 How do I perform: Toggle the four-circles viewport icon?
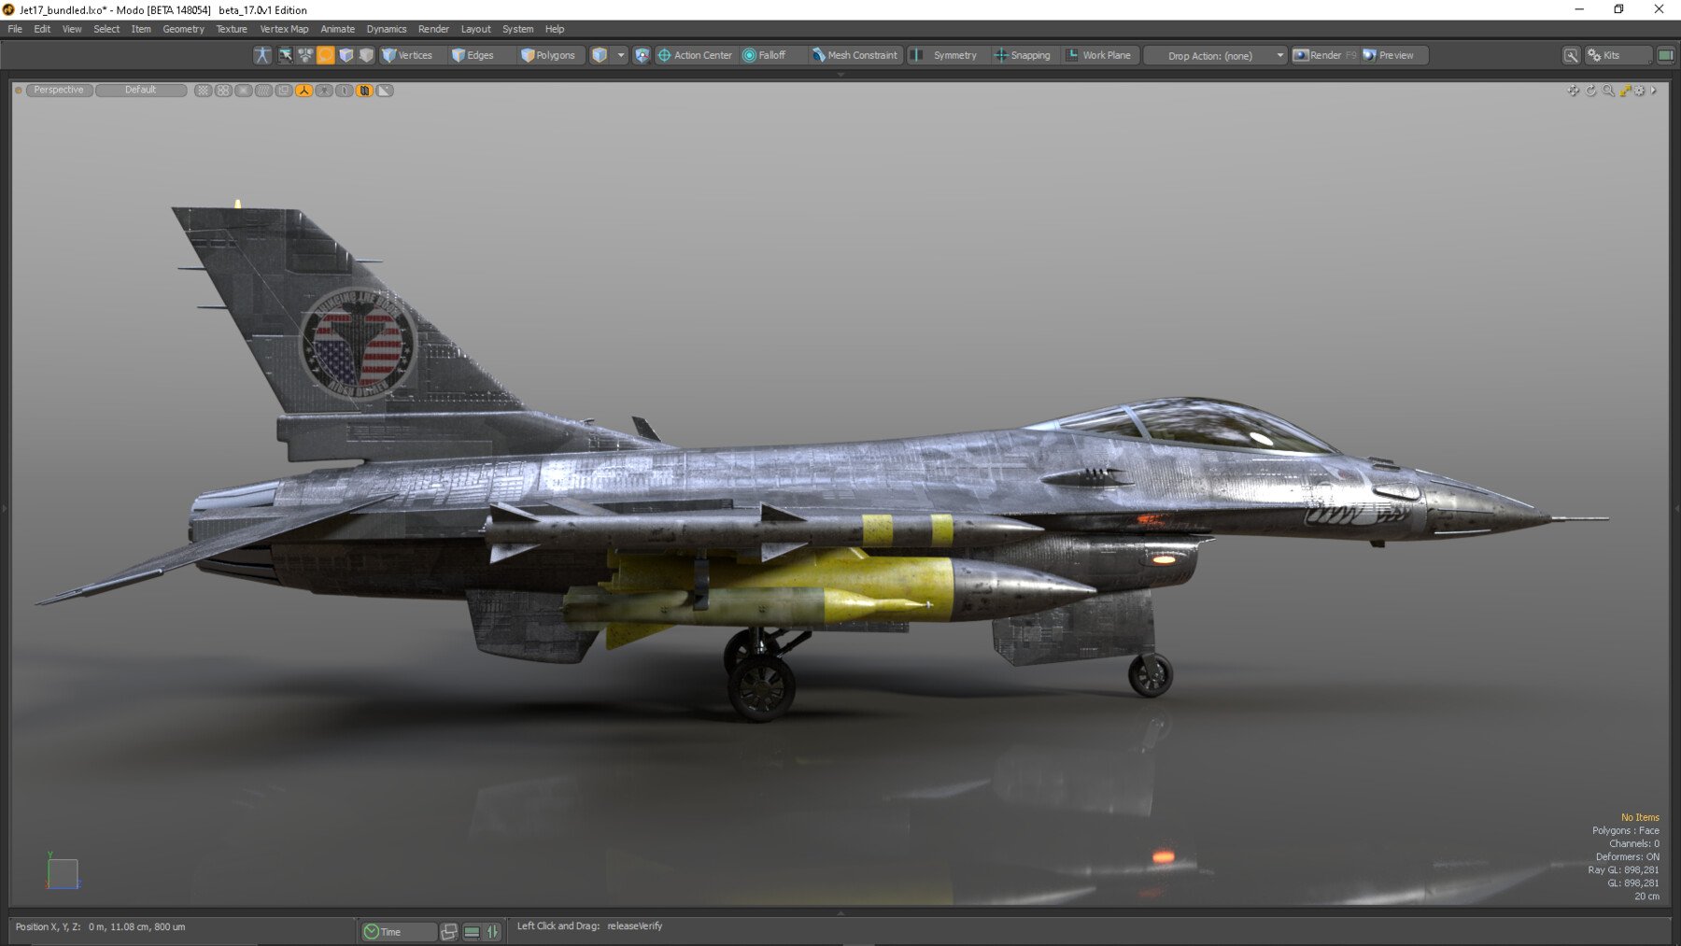223,91
